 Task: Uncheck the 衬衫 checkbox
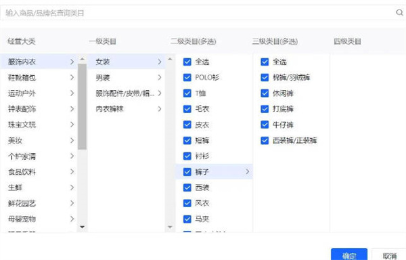pos(187,156)
